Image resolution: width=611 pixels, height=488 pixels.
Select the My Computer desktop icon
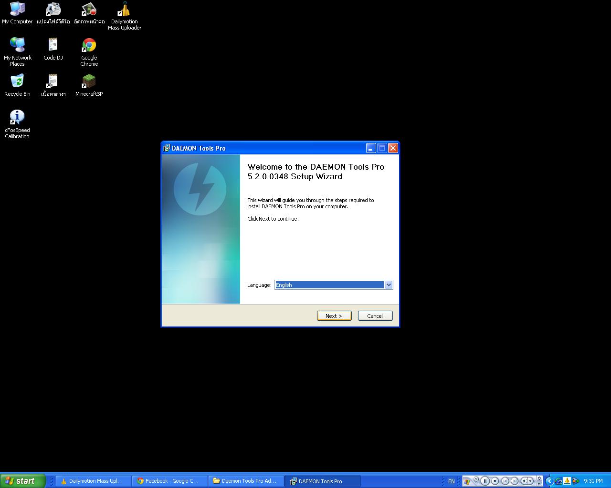pyautogui.click(x=17, y=13)
